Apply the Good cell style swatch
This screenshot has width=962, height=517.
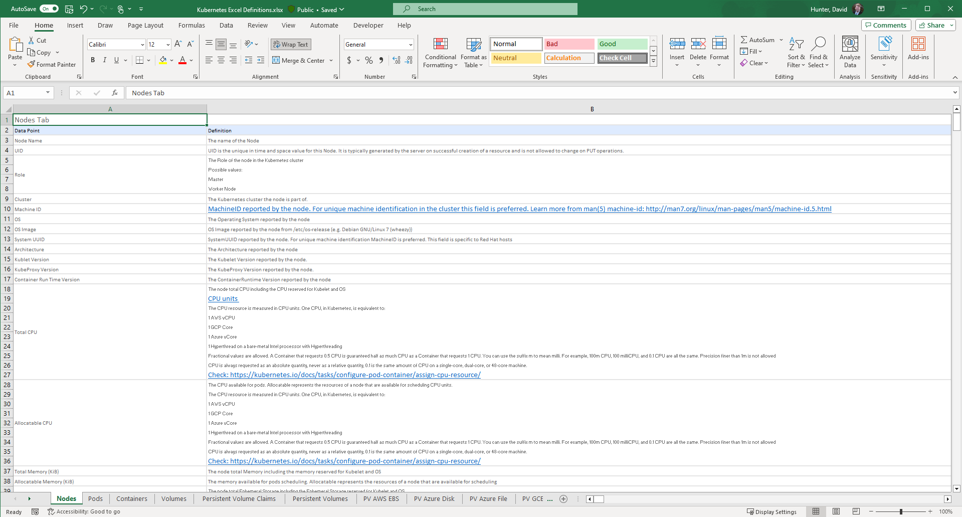coord(622,44)
